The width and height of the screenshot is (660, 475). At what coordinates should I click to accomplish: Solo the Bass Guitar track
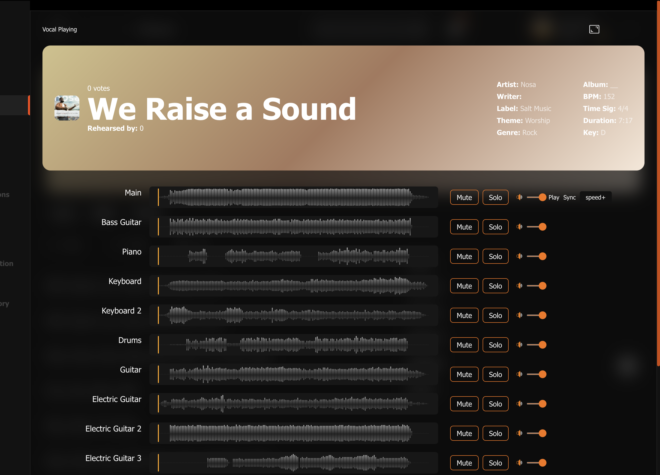[x=495, y=227]
